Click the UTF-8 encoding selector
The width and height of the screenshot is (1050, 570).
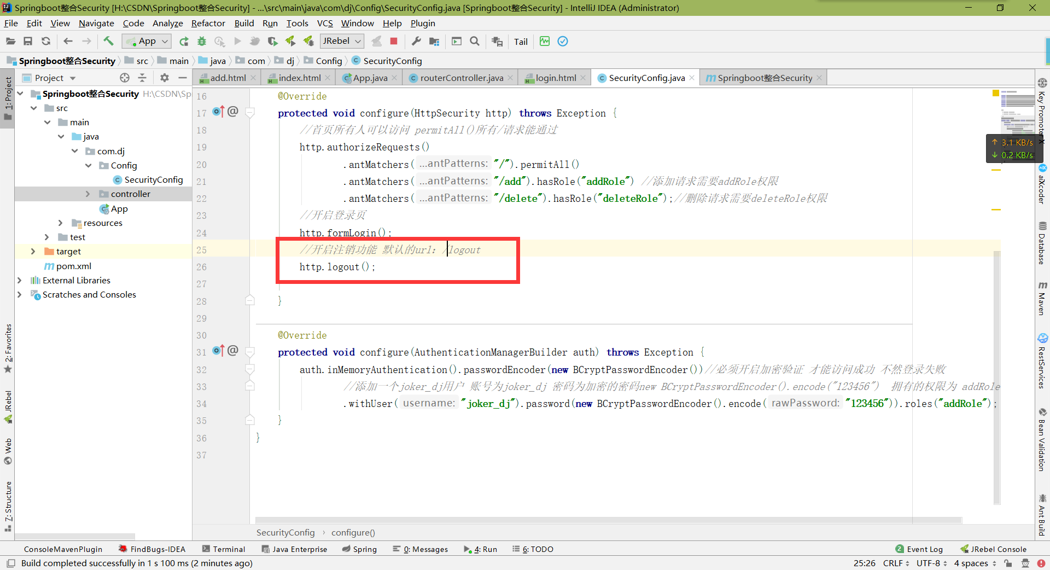932,563
